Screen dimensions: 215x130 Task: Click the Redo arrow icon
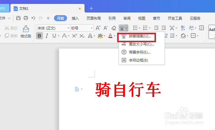click(40, 18)
